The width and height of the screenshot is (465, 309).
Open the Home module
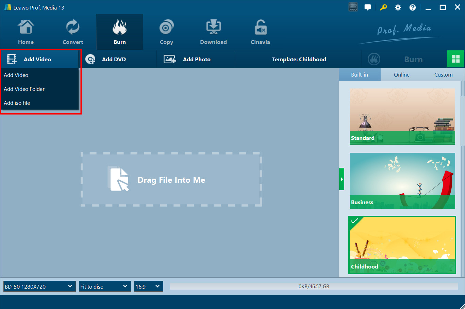26,32
